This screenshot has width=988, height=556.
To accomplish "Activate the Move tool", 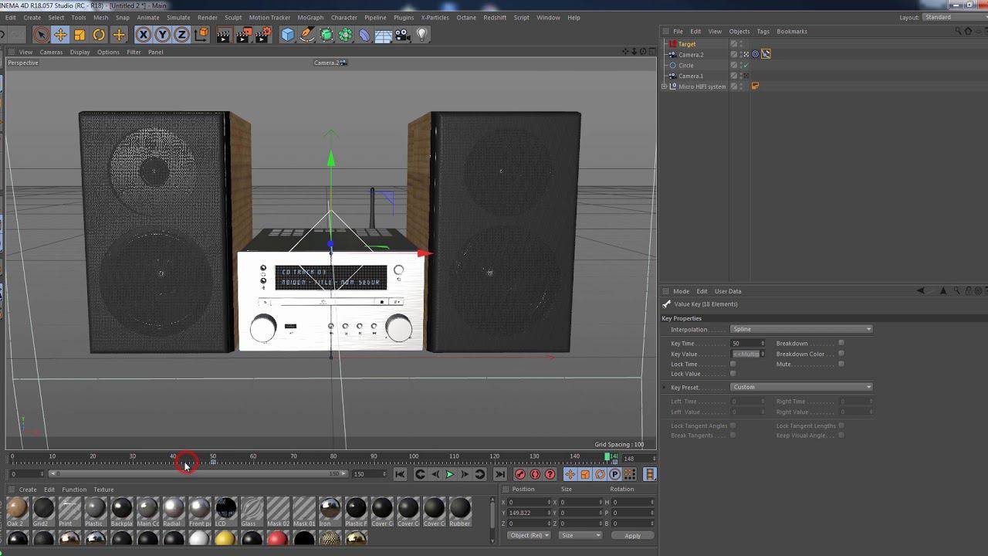I will point(60,35).
